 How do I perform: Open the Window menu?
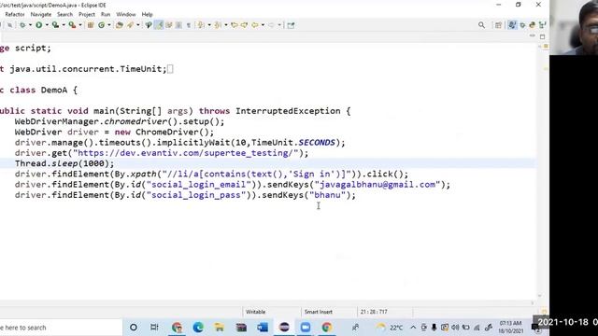[126, 14]
